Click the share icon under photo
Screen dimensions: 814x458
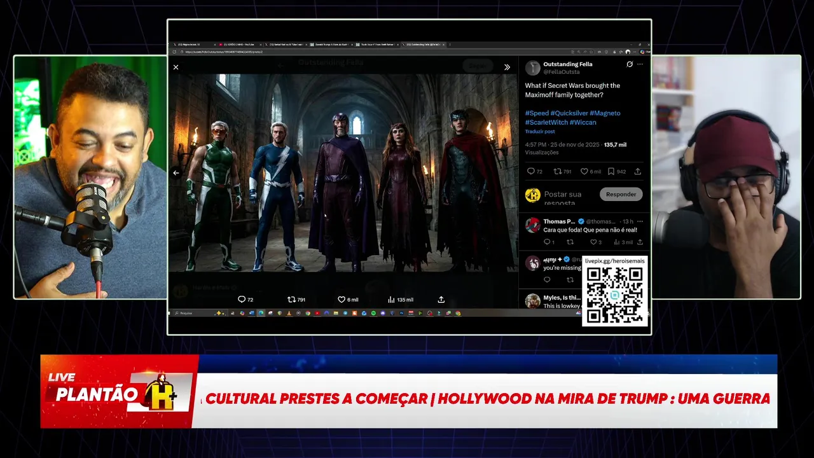click(441, 300)
